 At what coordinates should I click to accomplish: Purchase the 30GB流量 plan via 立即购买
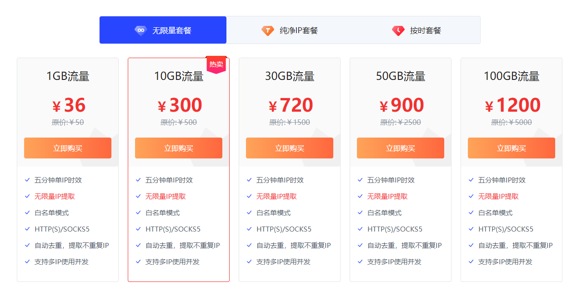290,148
